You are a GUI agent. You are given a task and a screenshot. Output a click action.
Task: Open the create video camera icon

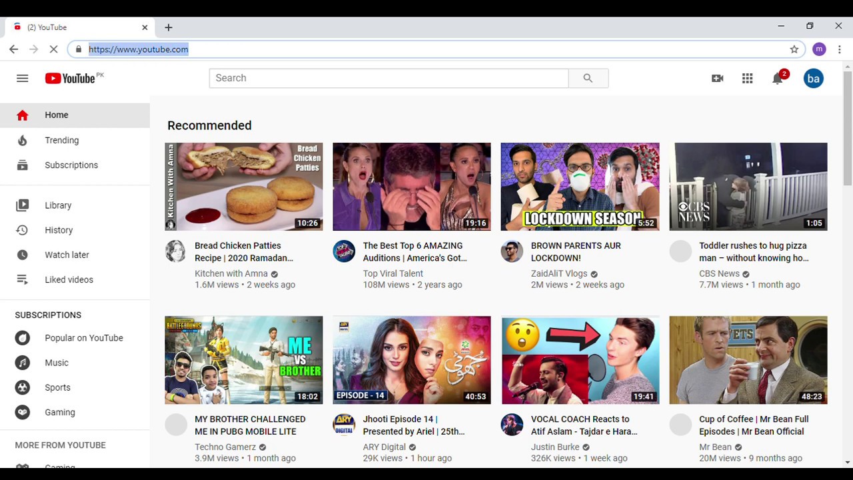[718, 78]
